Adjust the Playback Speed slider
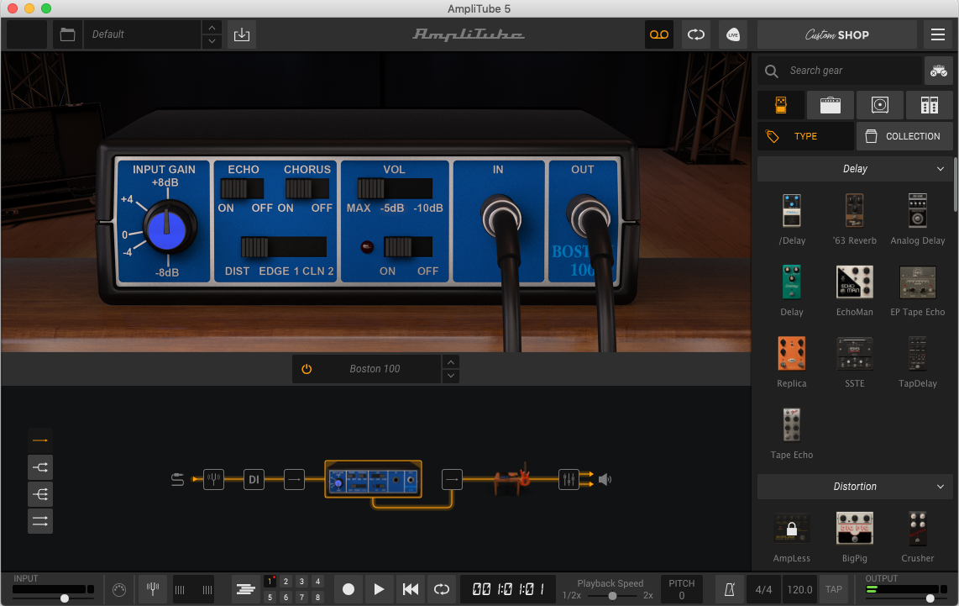 [611, 594]
